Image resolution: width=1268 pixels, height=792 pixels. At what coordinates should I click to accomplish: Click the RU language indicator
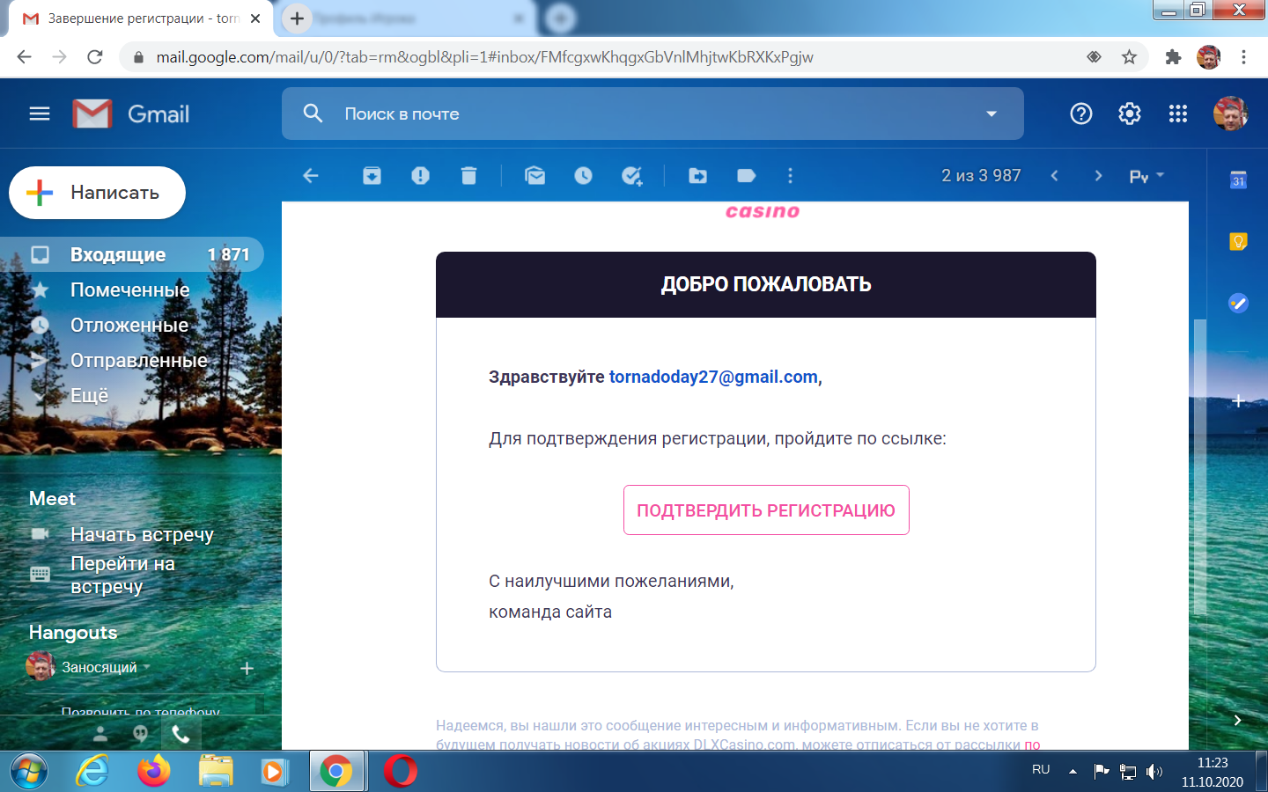tap(1041, 769)
